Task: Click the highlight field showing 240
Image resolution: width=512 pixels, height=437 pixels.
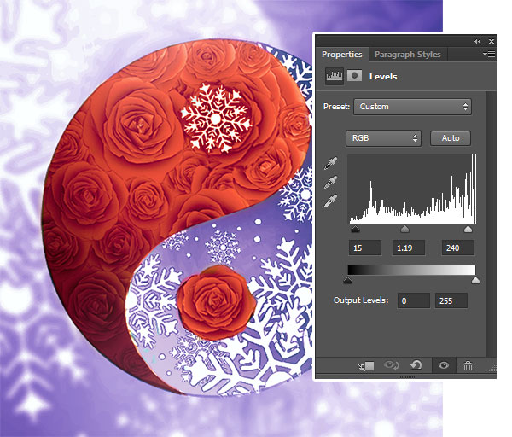Action: pyautogui.click(x=457, y=248)
